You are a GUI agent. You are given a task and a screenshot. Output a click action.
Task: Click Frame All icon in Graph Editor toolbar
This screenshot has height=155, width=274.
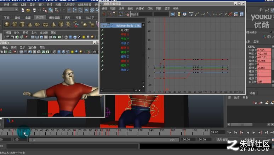tap(172, 14)
